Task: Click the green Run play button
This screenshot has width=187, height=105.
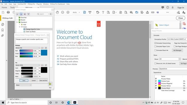Action: point(50,84)
